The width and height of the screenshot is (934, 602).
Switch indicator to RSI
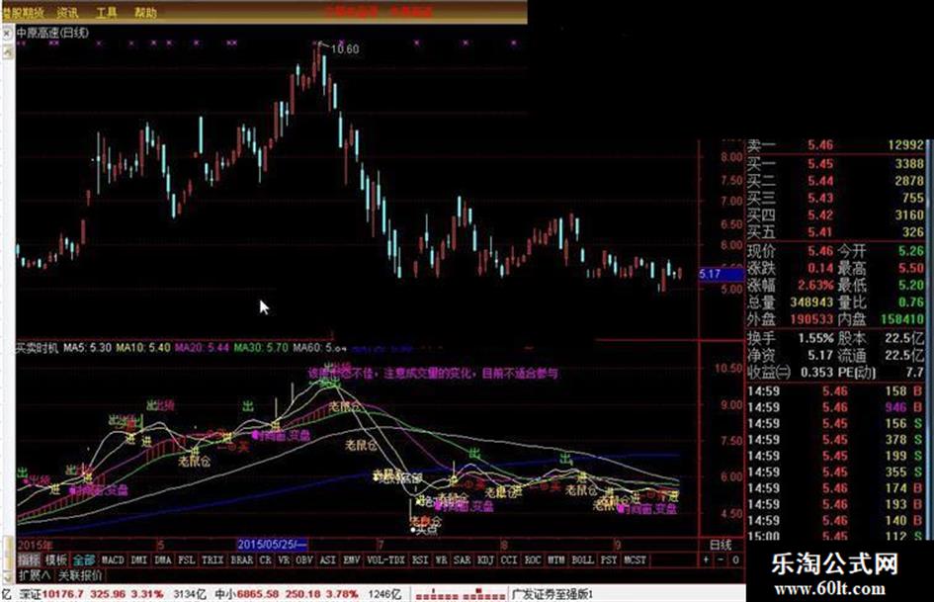[420, 559]
